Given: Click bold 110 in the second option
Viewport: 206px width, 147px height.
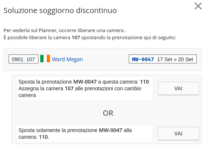Looking at the screenshot, I should [43, 137].
